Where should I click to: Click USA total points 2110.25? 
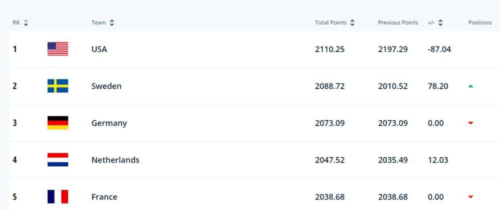tap(329, 49)
